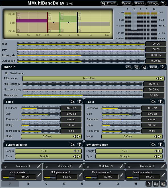
Task: Switch to preset slot C
Action: pos(46,184)
